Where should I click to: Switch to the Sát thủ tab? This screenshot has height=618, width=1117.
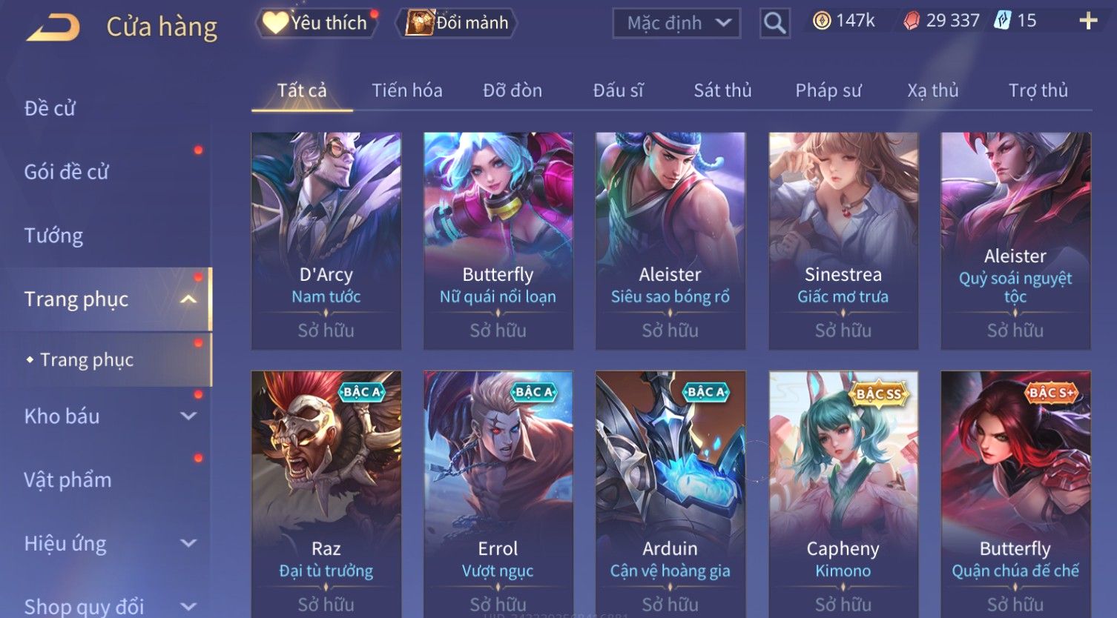pyautogui.click(x=722, y=90)
